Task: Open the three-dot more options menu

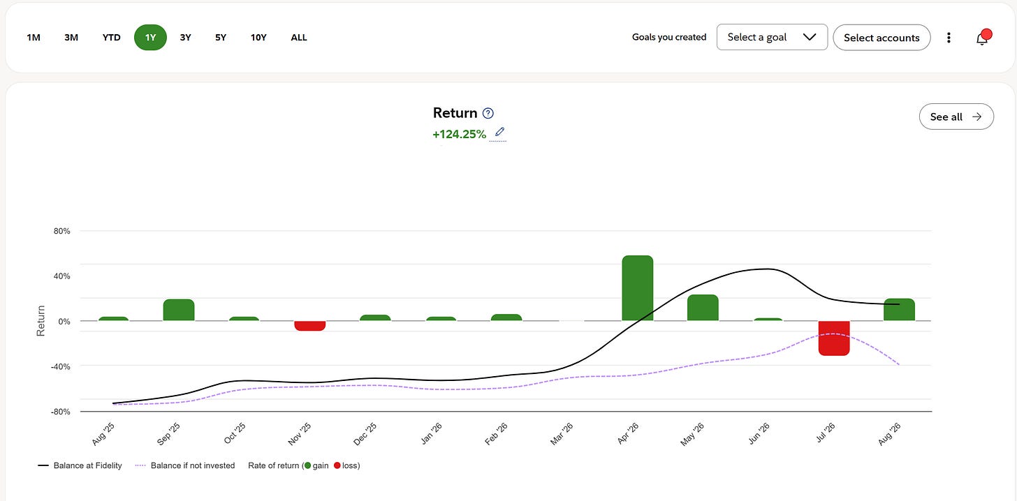Action: click(x=949, y=38)
